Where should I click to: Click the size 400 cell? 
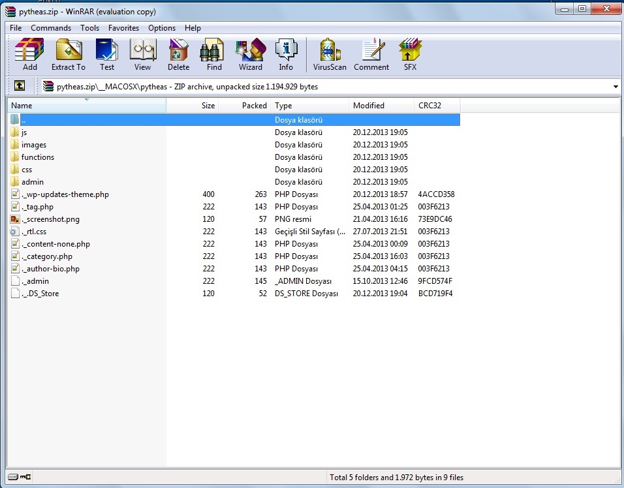point(208,194)
